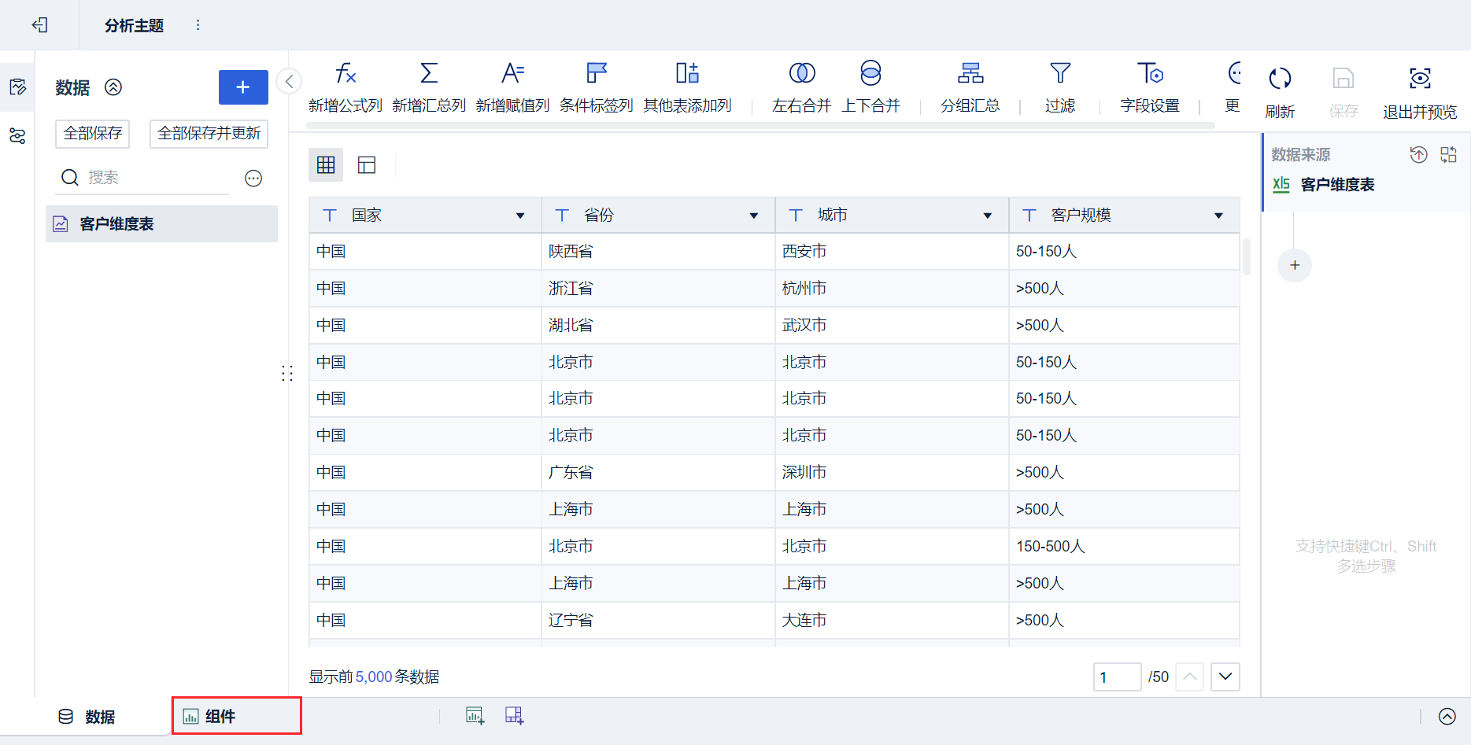Go to next page with down arrow
Screen dimensions: 1471x745
coord(1225,677)
